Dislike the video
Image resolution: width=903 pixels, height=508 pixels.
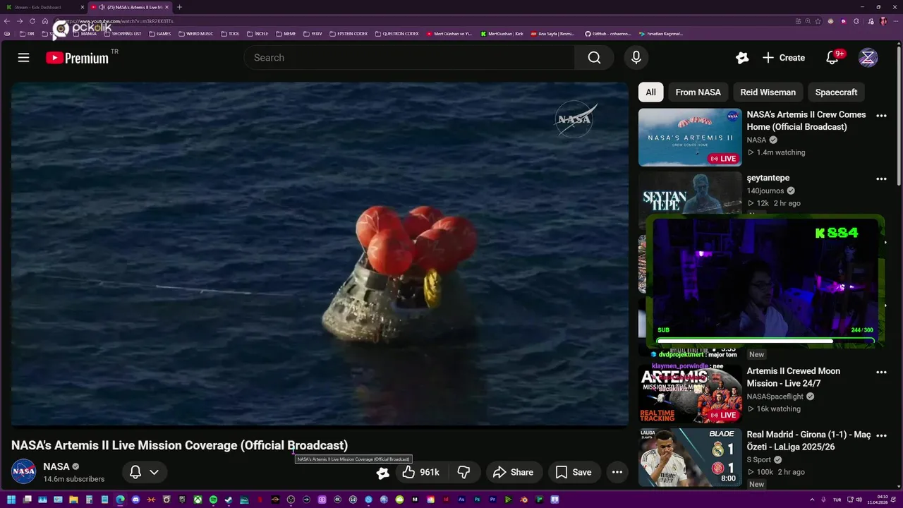[x=463, y=472]
